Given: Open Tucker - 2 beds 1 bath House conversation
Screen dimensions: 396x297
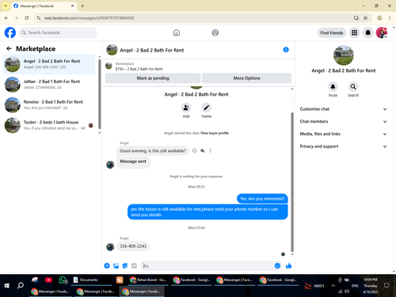Looking at the screenshot, I should tap(49, 125).
